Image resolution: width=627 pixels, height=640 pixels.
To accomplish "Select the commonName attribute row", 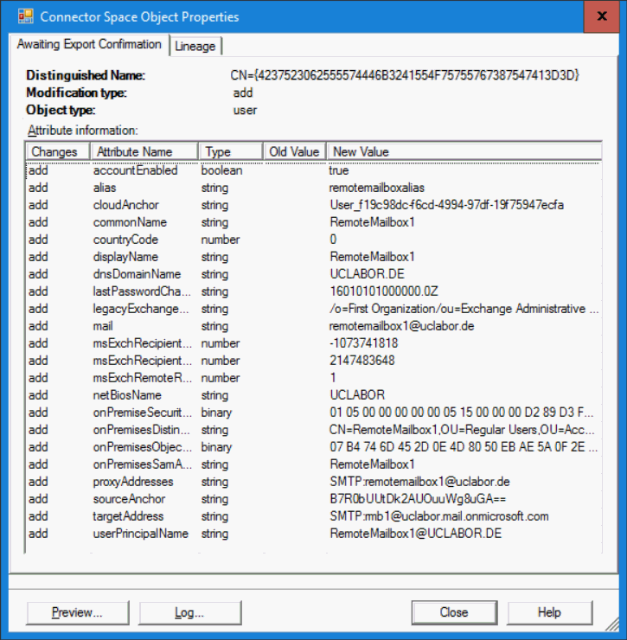I will [313, 222].
